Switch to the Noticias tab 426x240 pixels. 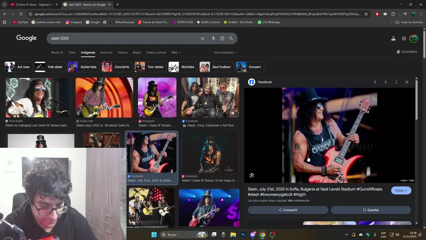(x=106, y=52)
